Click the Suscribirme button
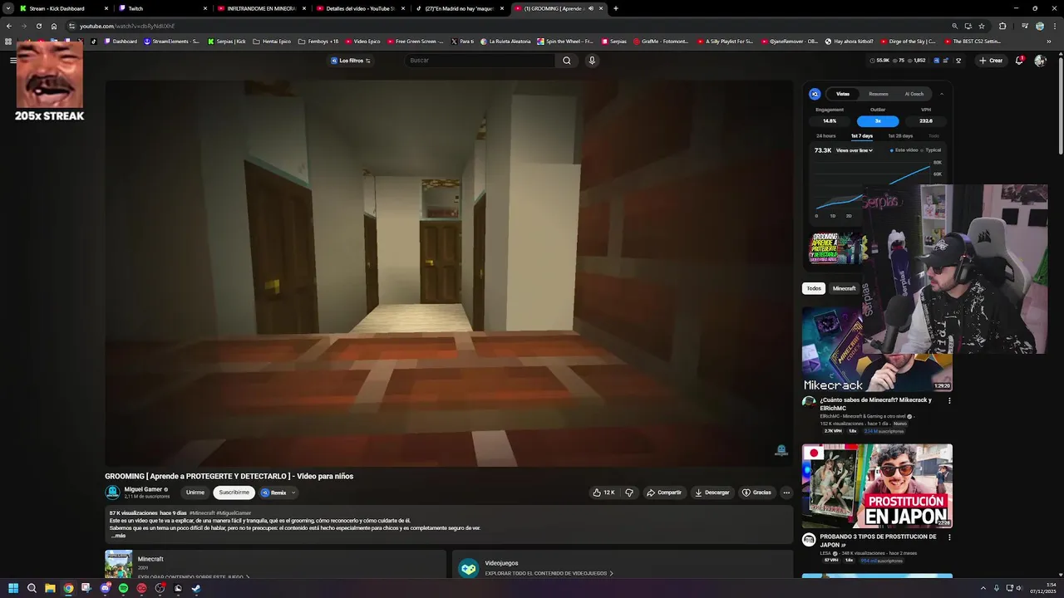Viewport: 1064px width, 598px height. point(234,493)
